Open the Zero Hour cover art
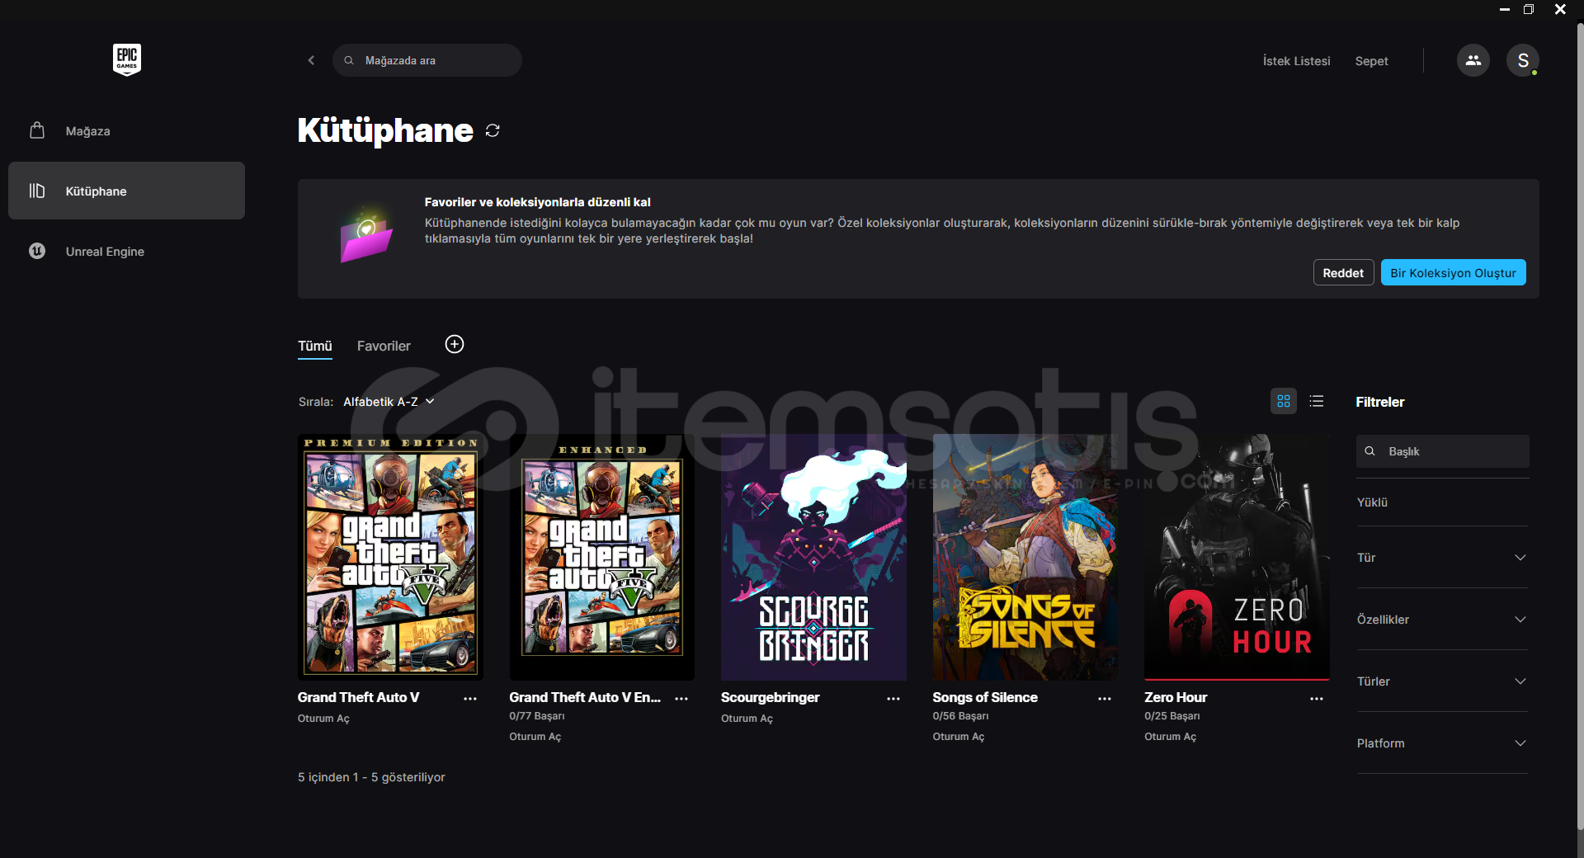 pos(1237,558)
